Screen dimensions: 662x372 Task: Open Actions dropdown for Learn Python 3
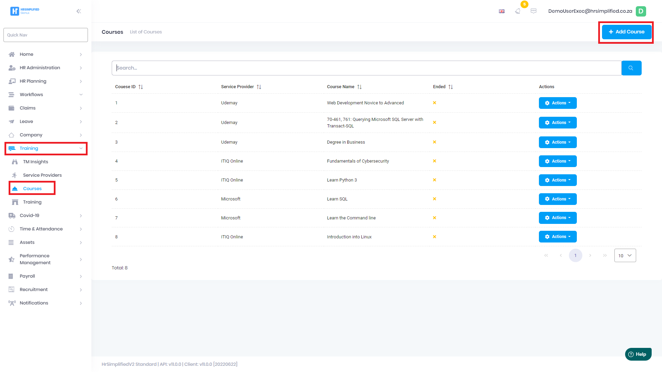pyautogui.click(x=558, y=180)
